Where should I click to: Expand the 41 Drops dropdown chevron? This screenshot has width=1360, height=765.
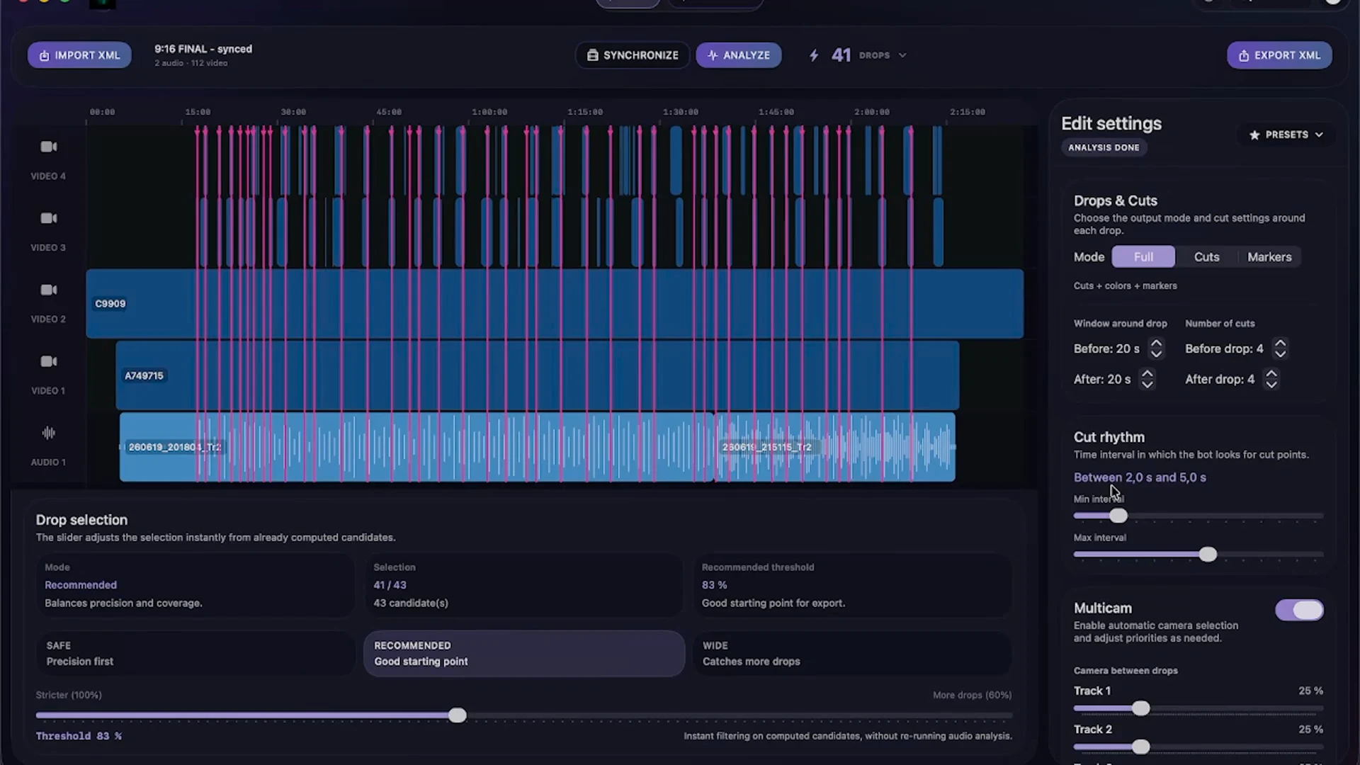(x=902, y=55)
